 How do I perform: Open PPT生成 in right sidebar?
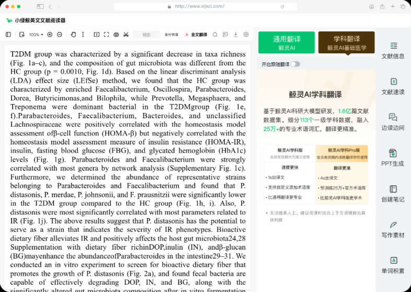click(393, 158)
